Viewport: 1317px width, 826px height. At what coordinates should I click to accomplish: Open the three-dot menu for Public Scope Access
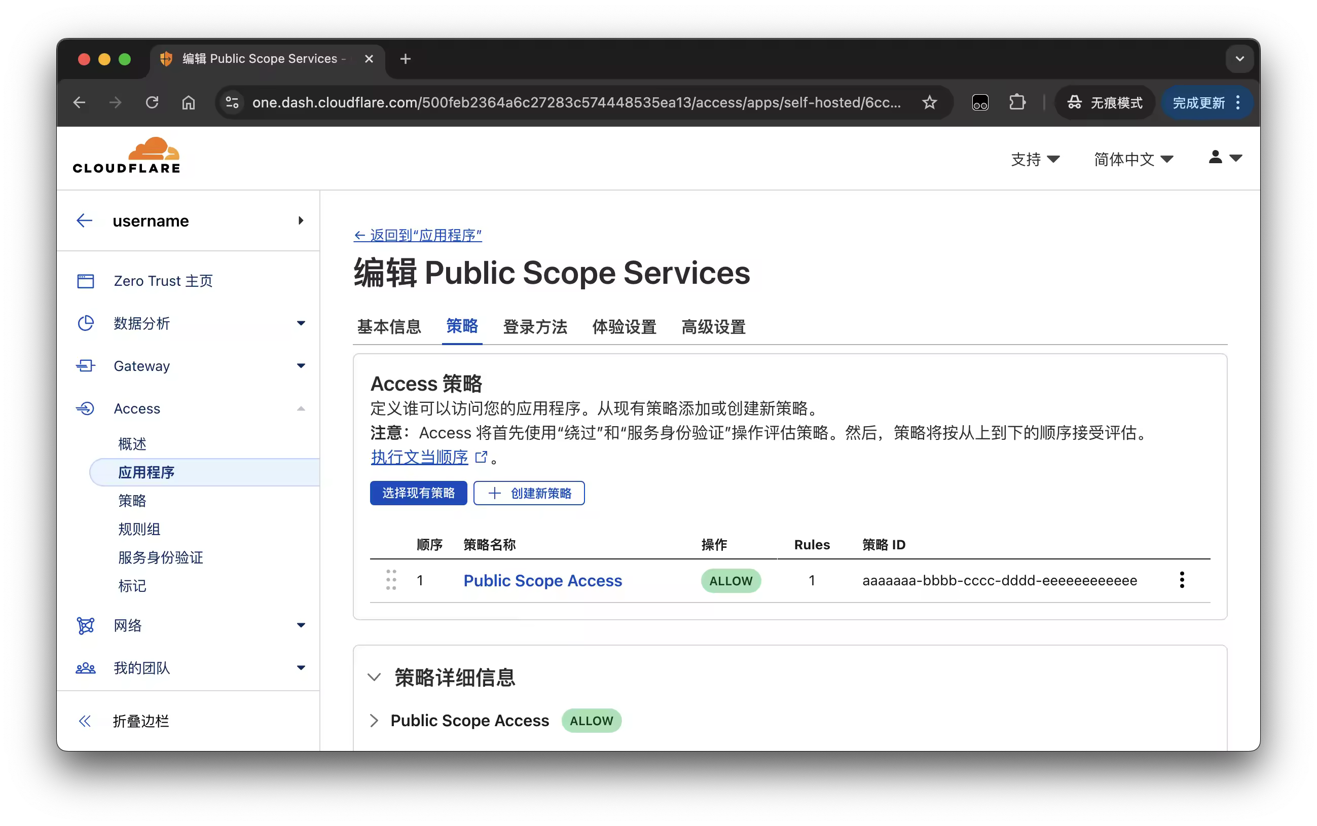click(x=1182, y=580)
